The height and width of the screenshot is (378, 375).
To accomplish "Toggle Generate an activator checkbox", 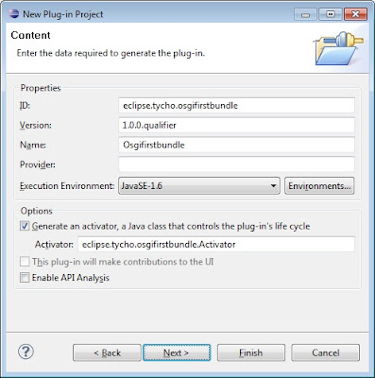I will pos(25,226).
